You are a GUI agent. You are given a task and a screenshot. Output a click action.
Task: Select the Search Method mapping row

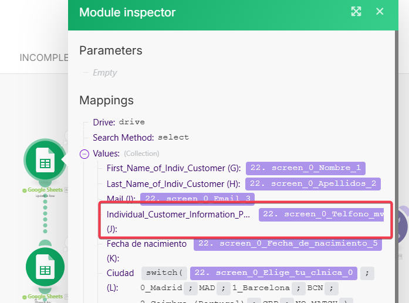pos(141,138)
